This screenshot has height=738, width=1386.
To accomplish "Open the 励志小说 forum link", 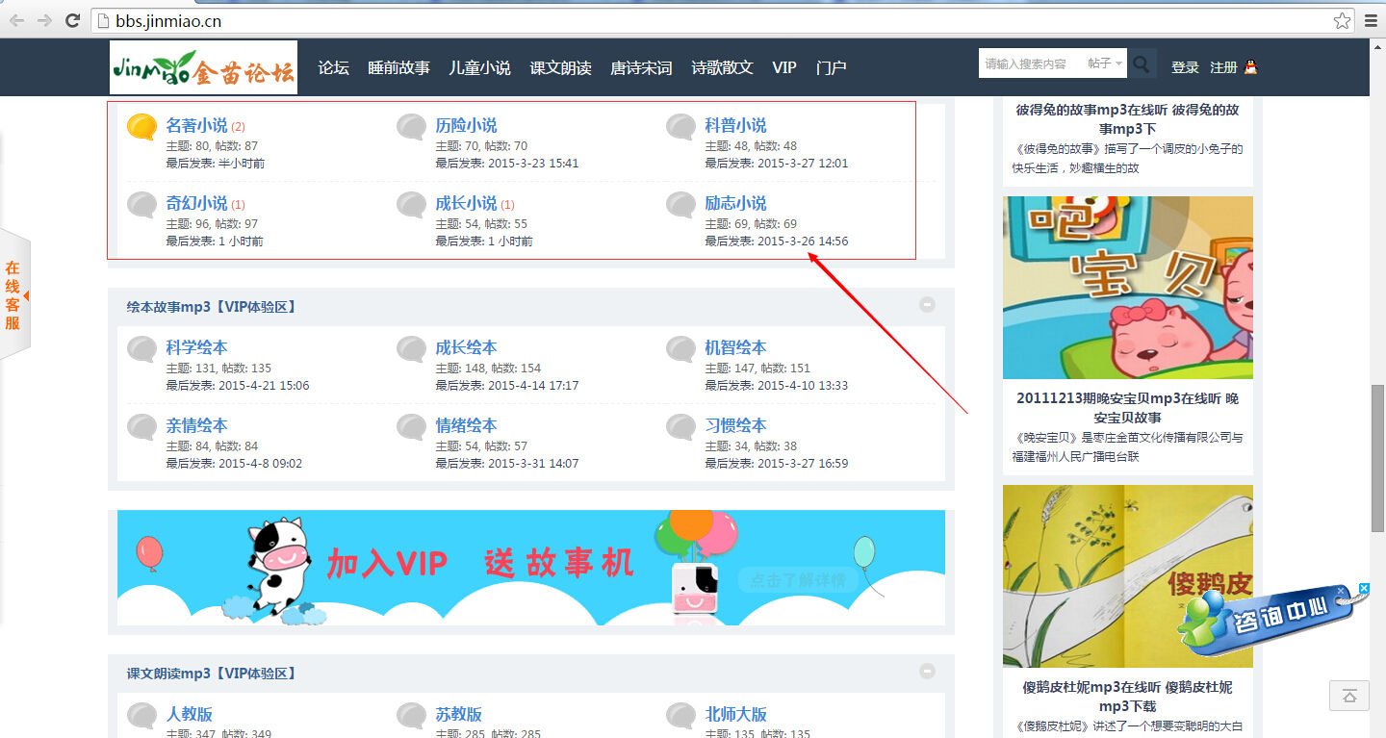I will (x=735, y=203).
